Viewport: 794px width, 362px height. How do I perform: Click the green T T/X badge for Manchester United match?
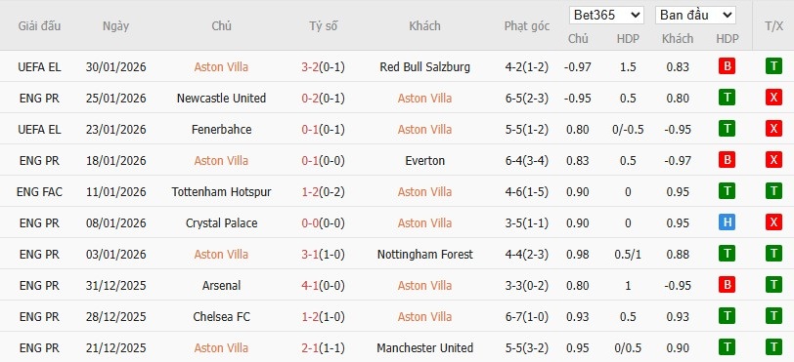coord(773,347)
